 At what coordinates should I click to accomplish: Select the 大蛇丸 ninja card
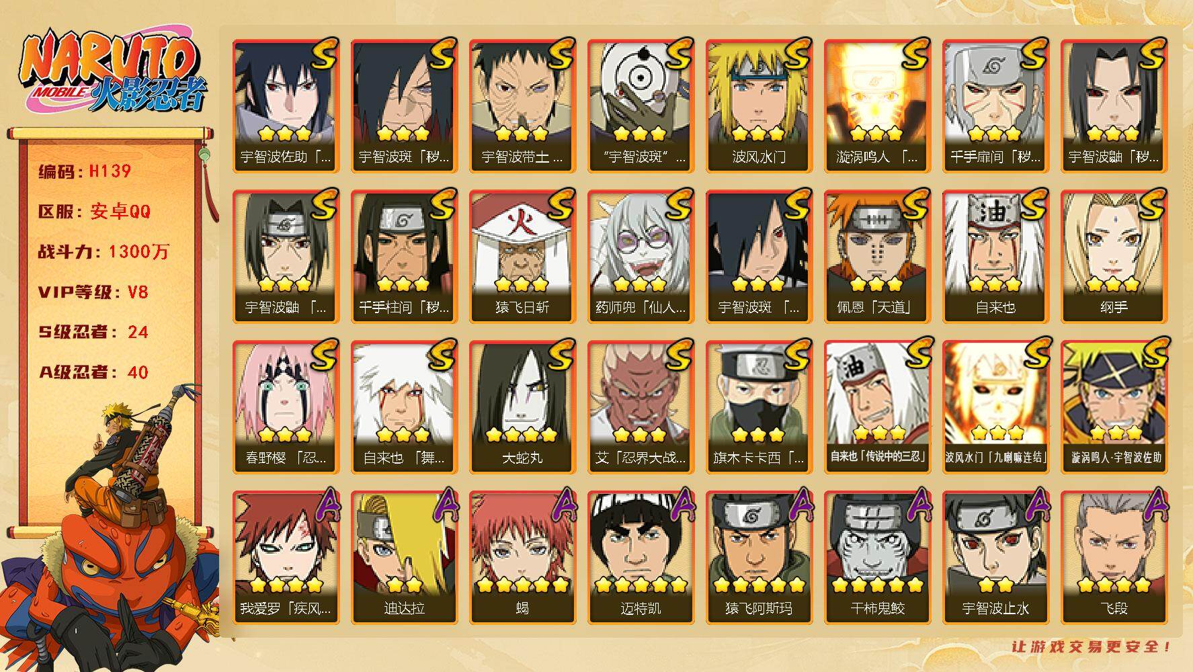click(x=522, y=407)
